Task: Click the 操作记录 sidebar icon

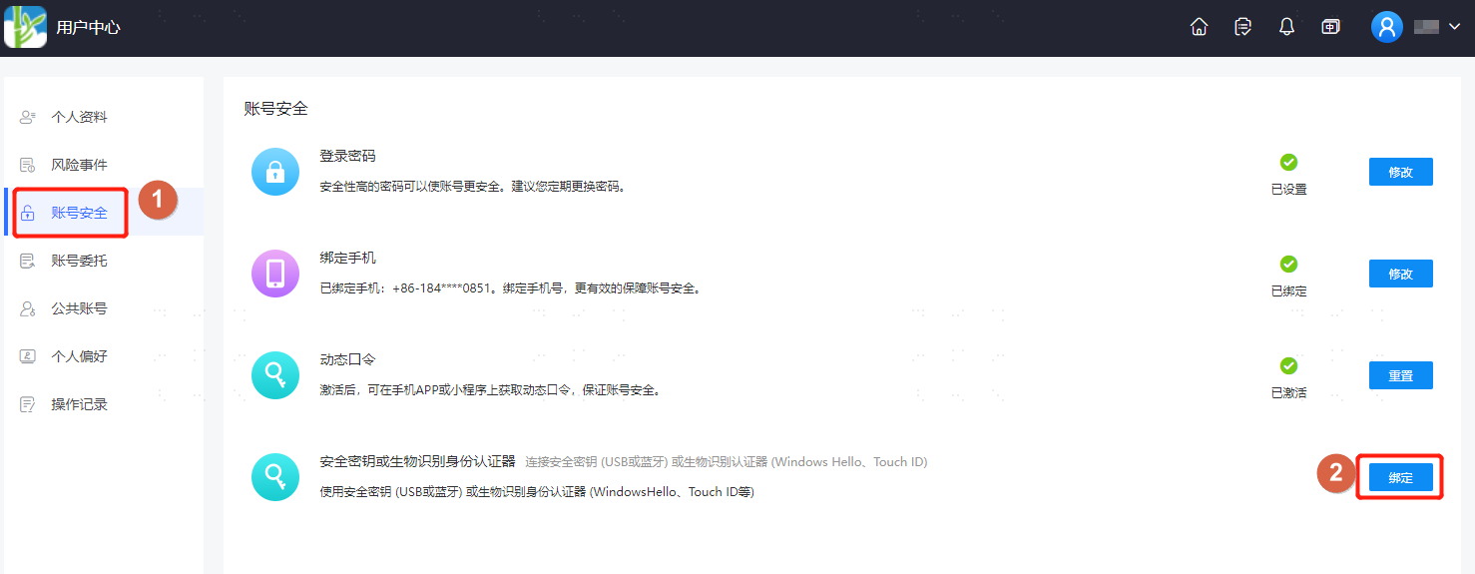Action: coord(28,404)
